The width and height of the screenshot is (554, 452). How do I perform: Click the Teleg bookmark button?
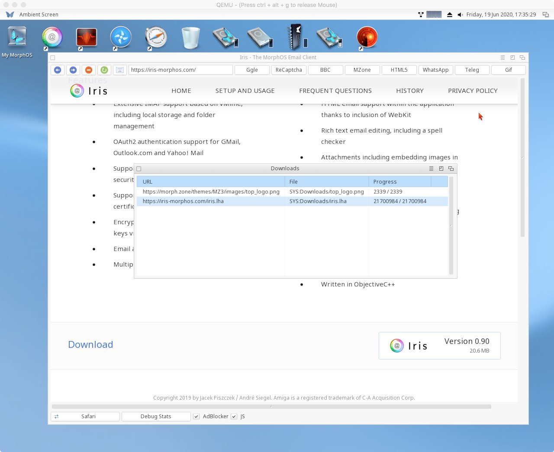472,70
